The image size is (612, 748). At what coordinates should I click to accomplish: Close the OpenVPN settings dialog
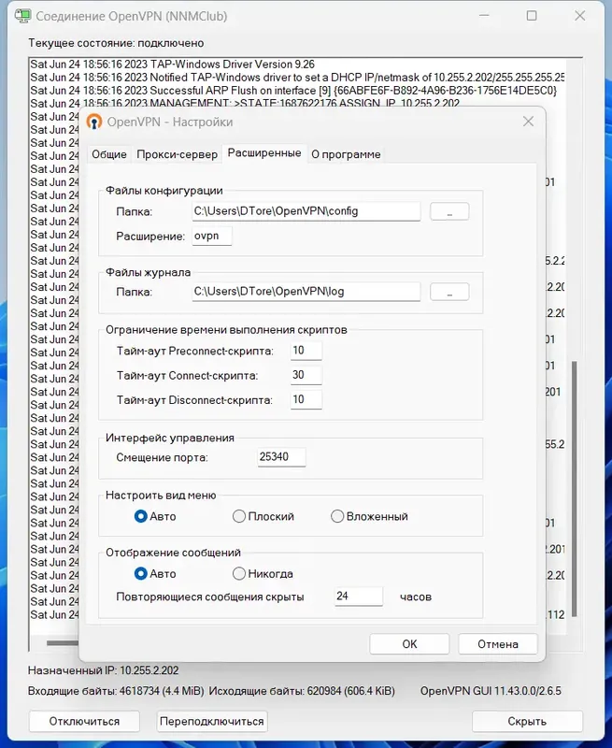tap(528, 122)
